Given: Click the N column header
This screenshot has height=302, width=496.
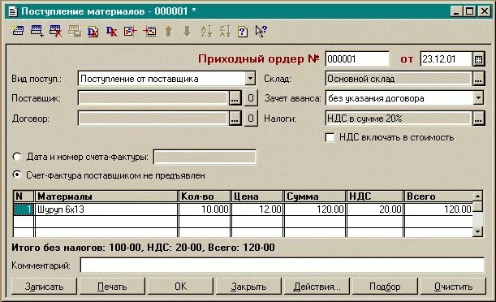Looking at the screenshot, I should 24,196.
